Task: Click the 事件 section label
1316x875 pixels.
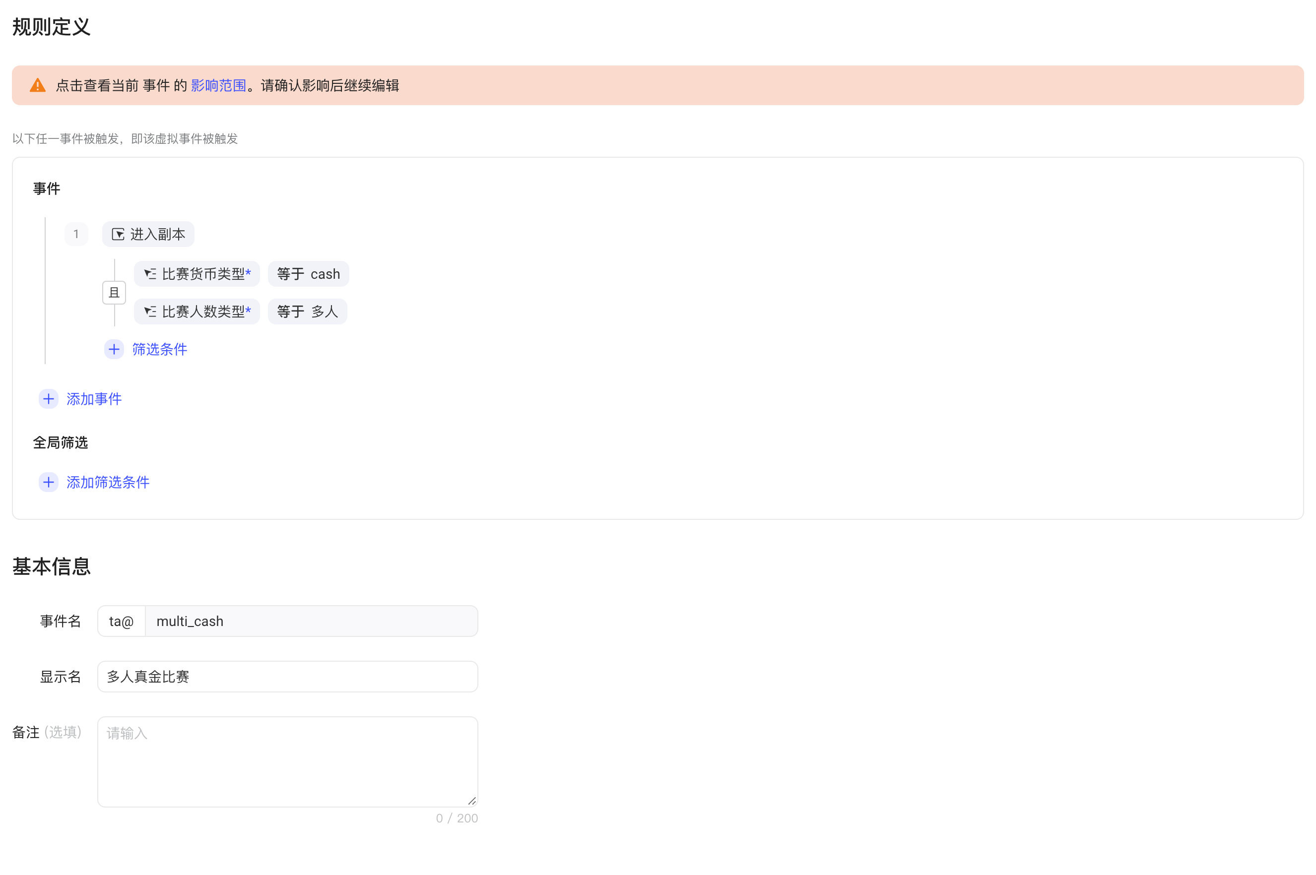Action: 46,188
